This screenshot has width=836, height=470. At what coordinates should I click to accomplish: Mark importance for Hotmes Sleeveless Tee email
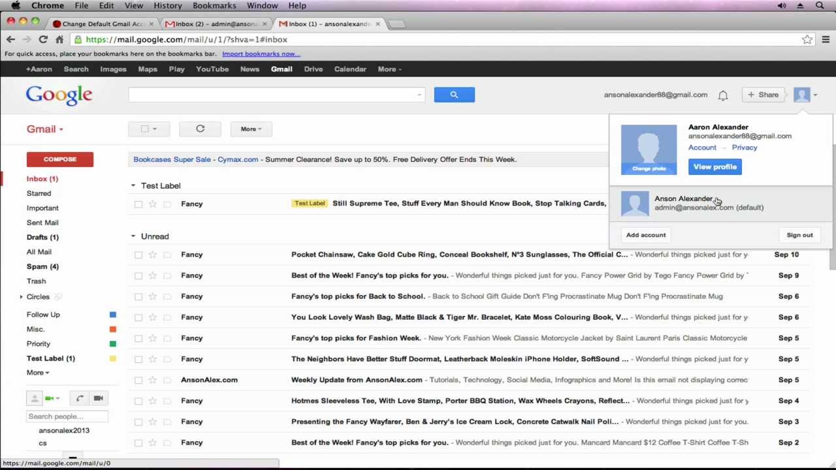(x=167, y=401)
